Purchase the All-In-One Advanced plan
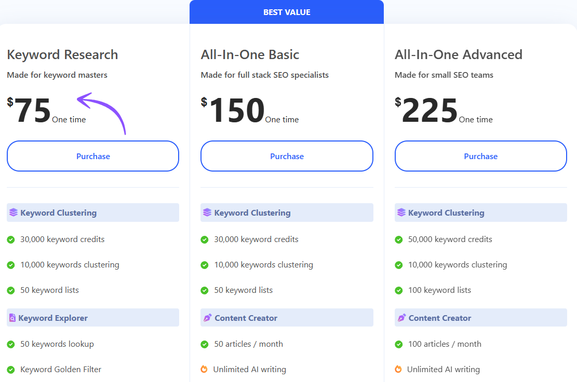Viewport: 577px width, 382px height. [480, 156]
